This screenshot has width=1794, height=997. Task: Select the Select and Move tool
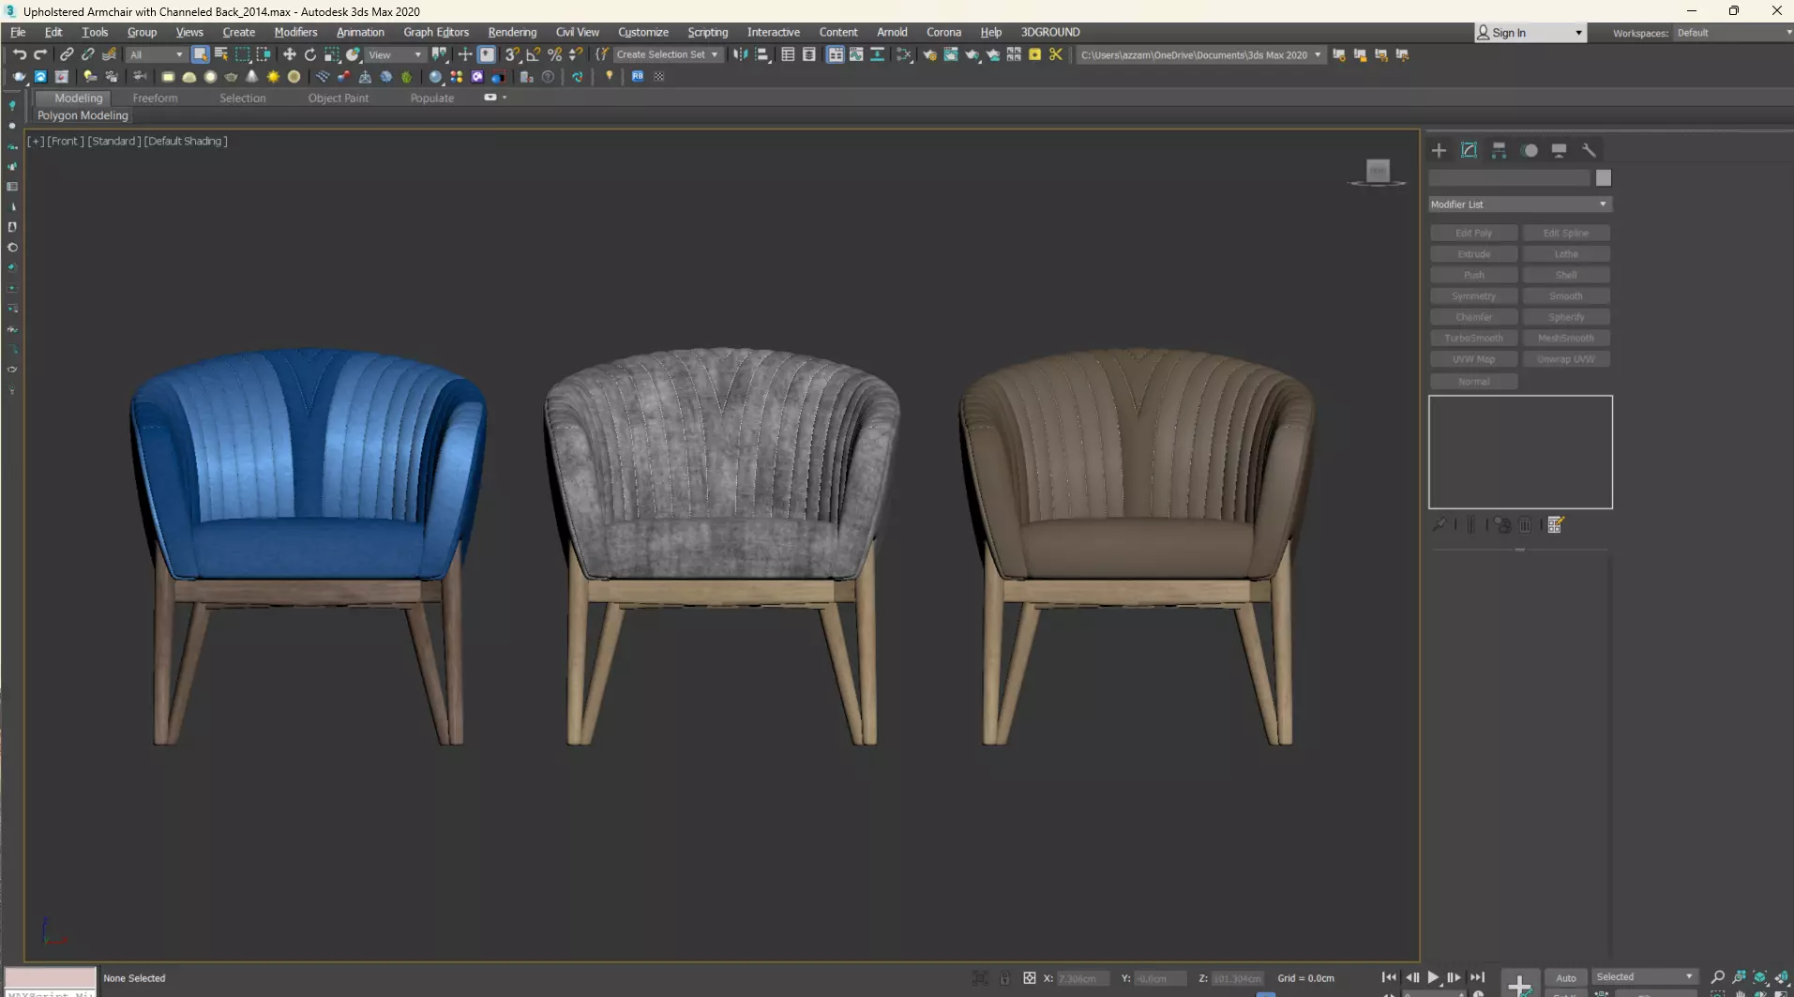[x=289, y=54]
